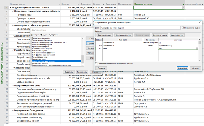Open the 'Название задачи' column filter arrow
The height and width of the screenshot is (126, 204).
pos(59,4)
